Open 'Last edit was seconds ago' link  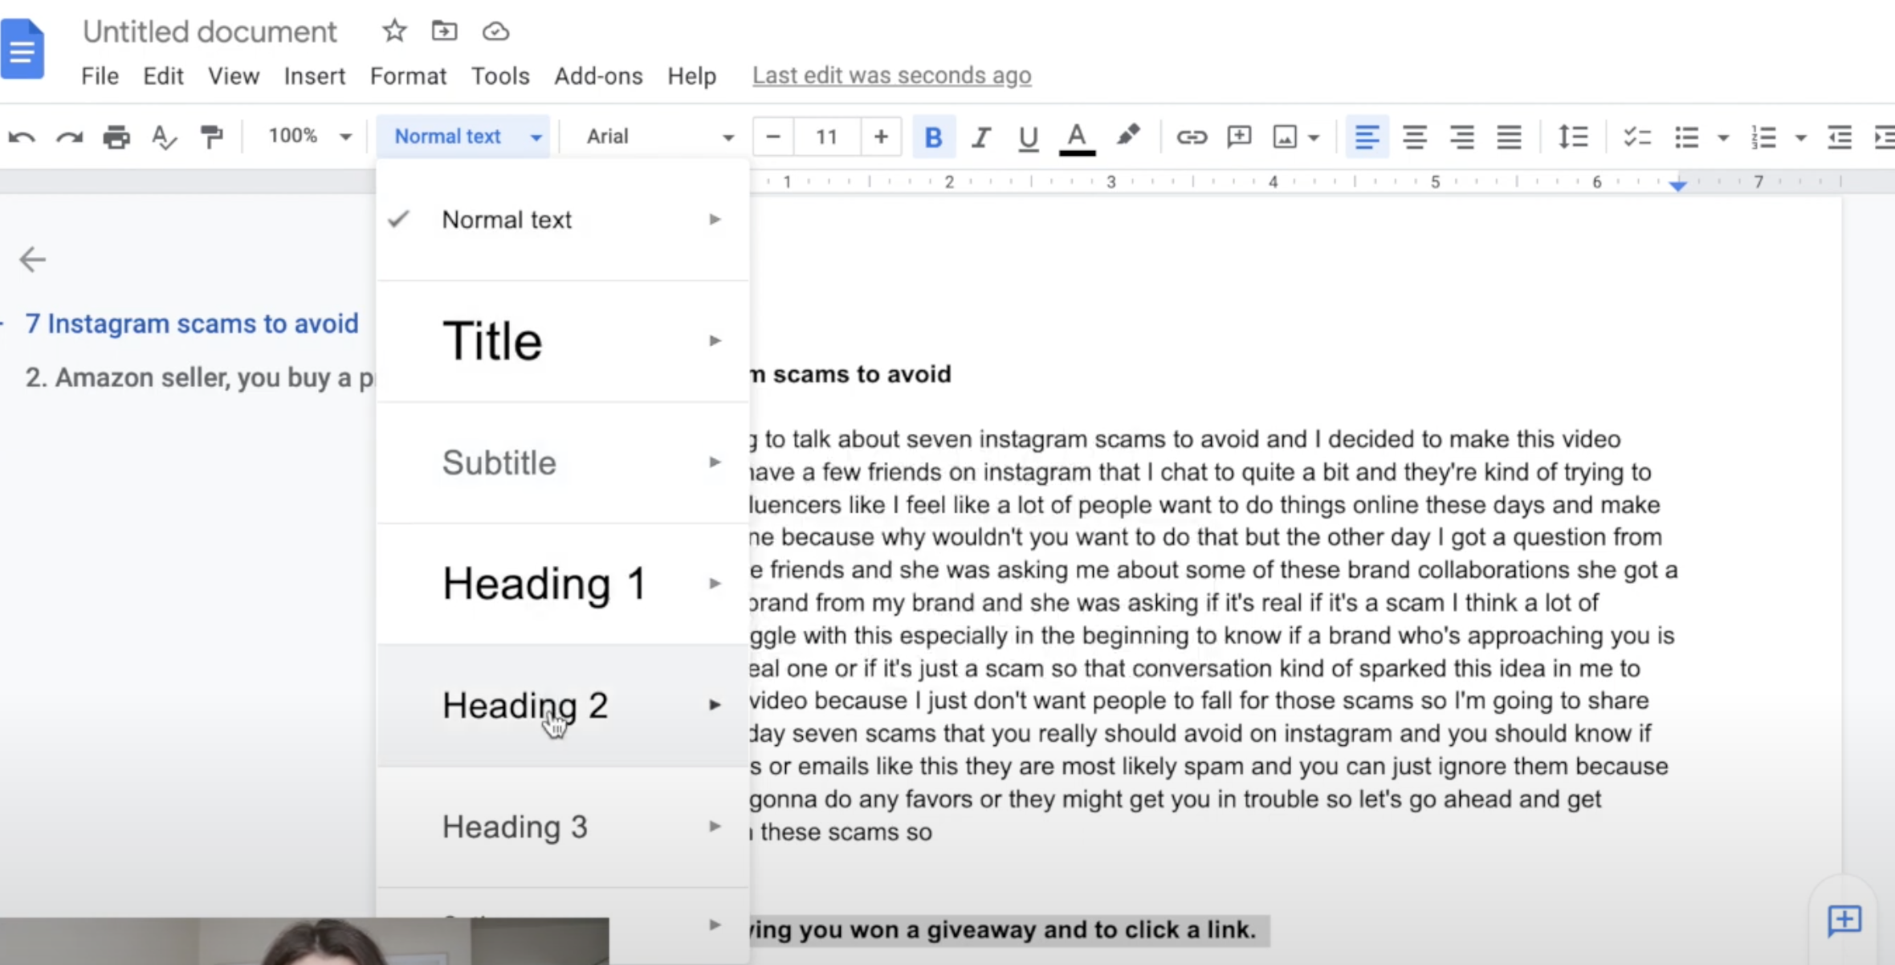click(x=891, y=75)
